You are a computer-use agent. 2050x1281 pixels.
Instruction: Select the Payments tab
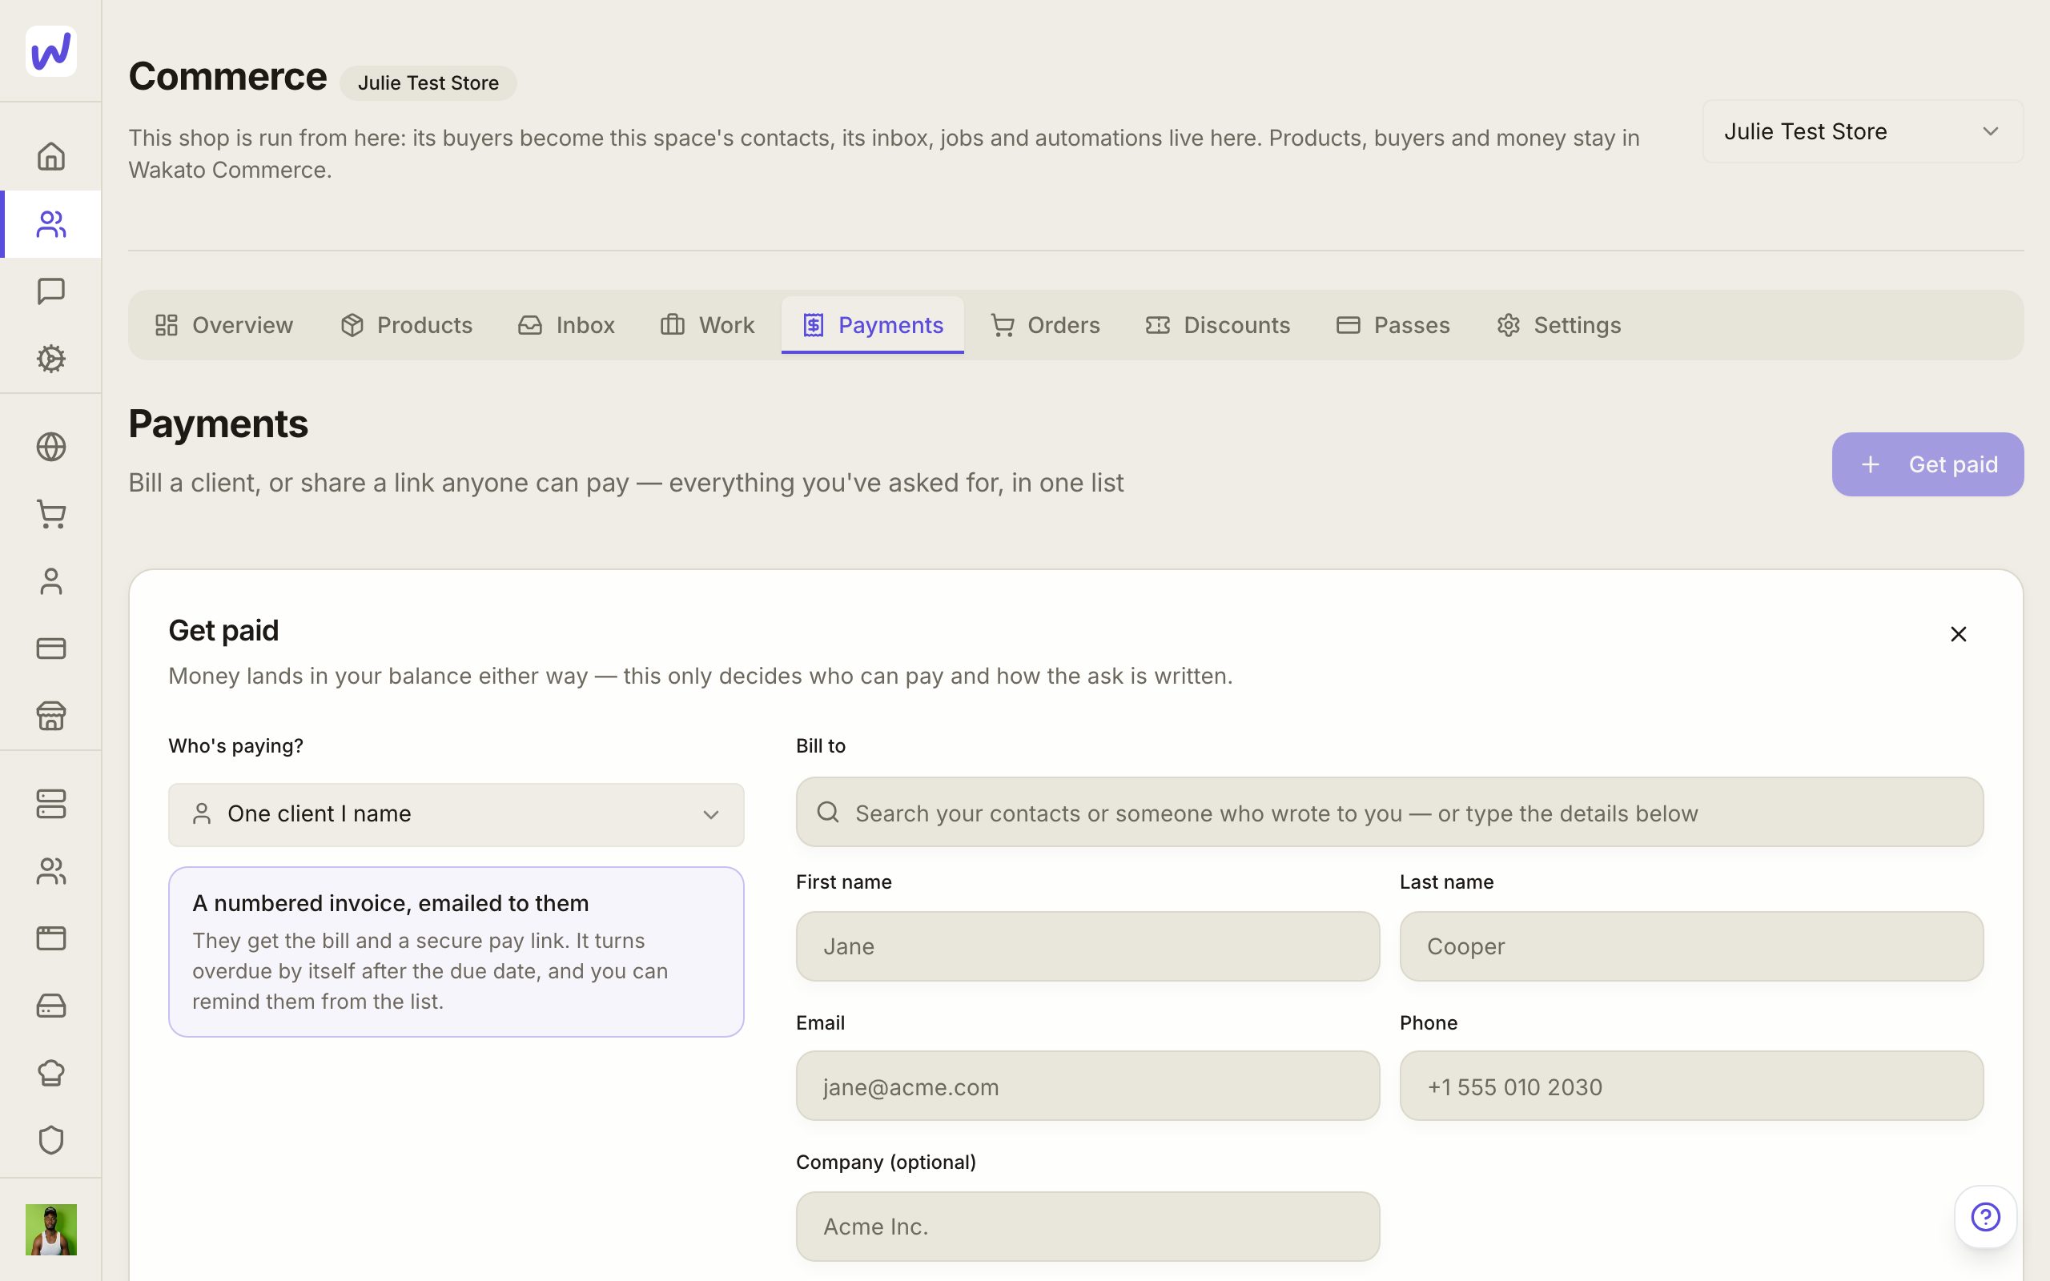point(873,325)
